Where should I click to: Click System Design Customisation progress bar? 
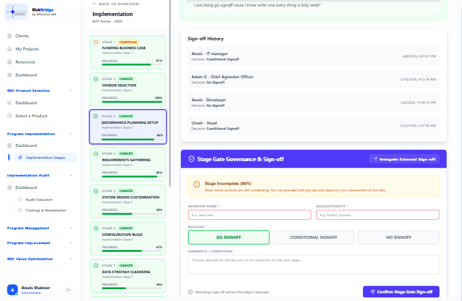[x=132, y=214]
